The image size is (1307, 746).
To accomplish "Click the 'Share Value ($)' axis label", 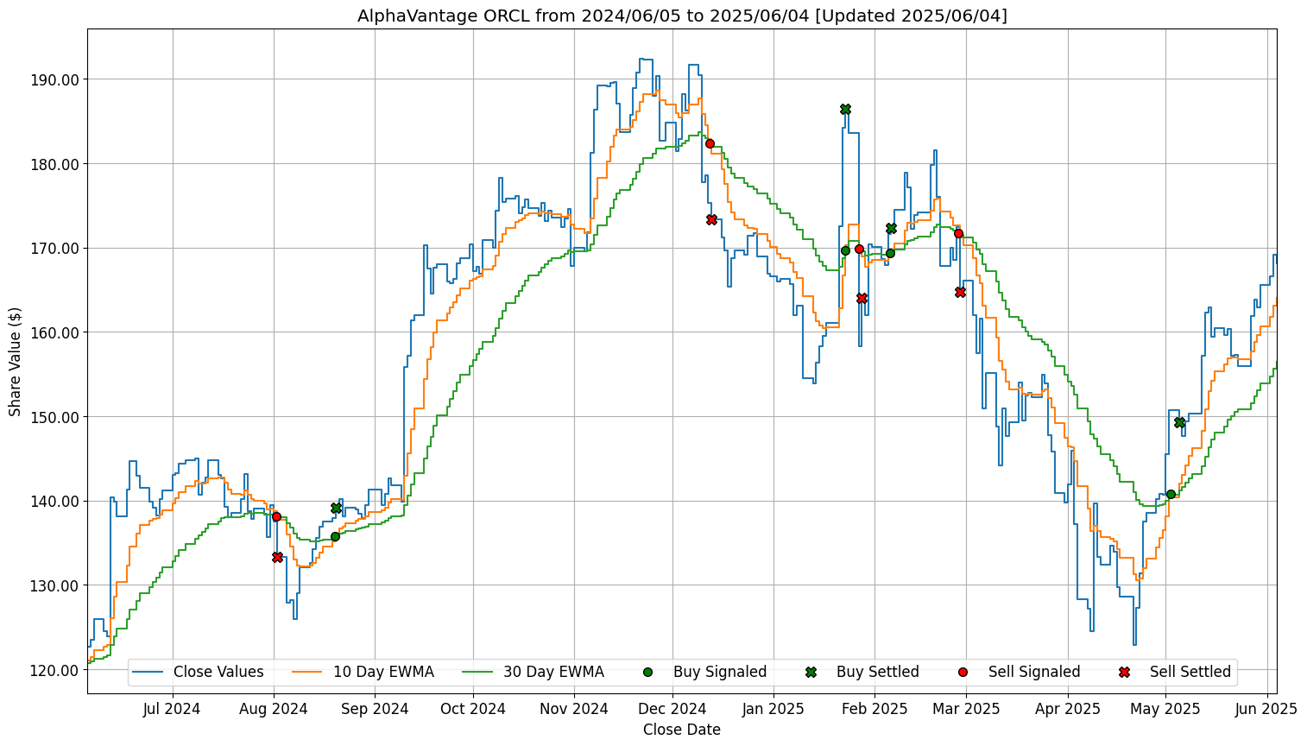I will [x=16, y=361].
